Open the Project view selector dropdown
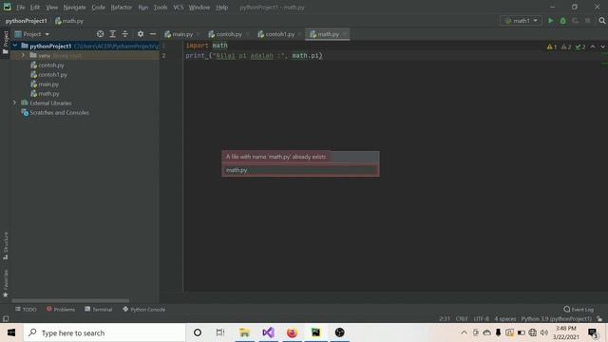 pos(31,34)
